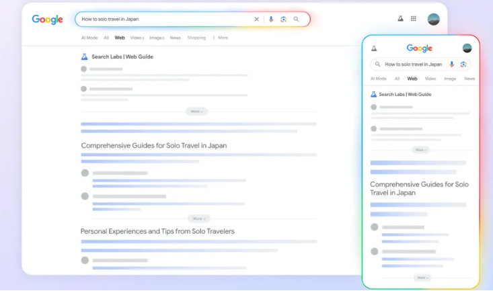This screenshot has height=291, width=493.
Task: Click Search Labs flask beside desktop Web Guide
Action: 84,56
